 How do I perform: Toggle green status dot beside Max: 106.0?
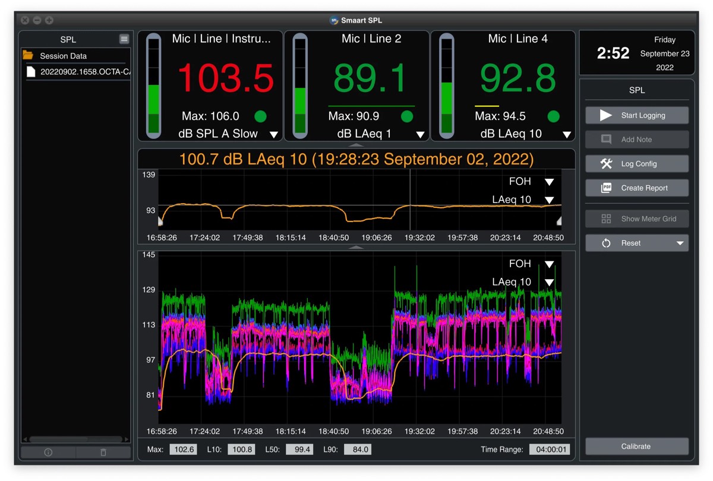tap(260, 116)
